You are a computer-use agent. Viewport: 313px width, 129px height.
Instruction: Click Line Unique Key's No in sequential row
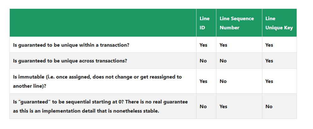click(269, 106)
